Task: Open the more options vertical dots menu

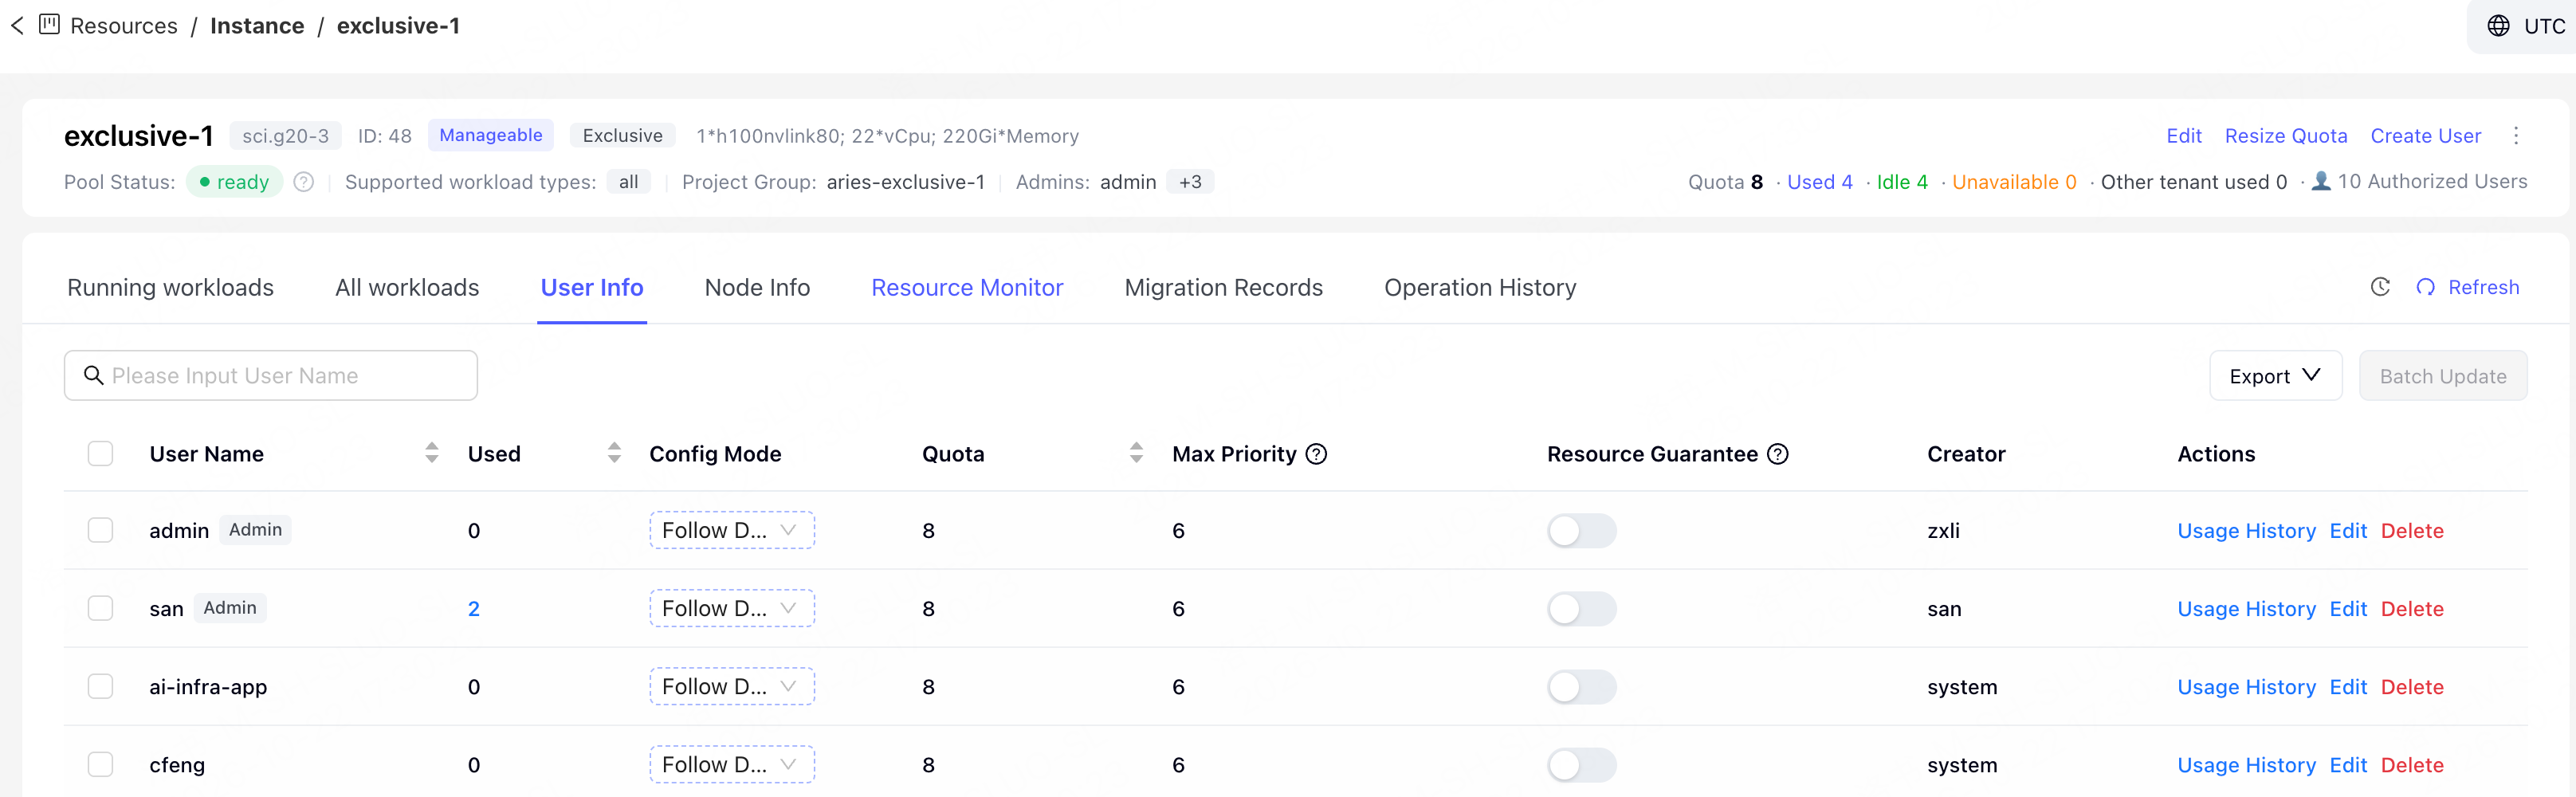Action: coord(2516,136)
